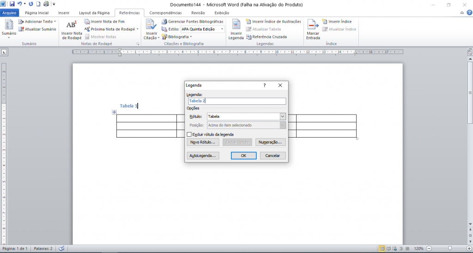The image size is (473, 253).
Task: Click the Novo Rótulo button
Action: (202, 142)
